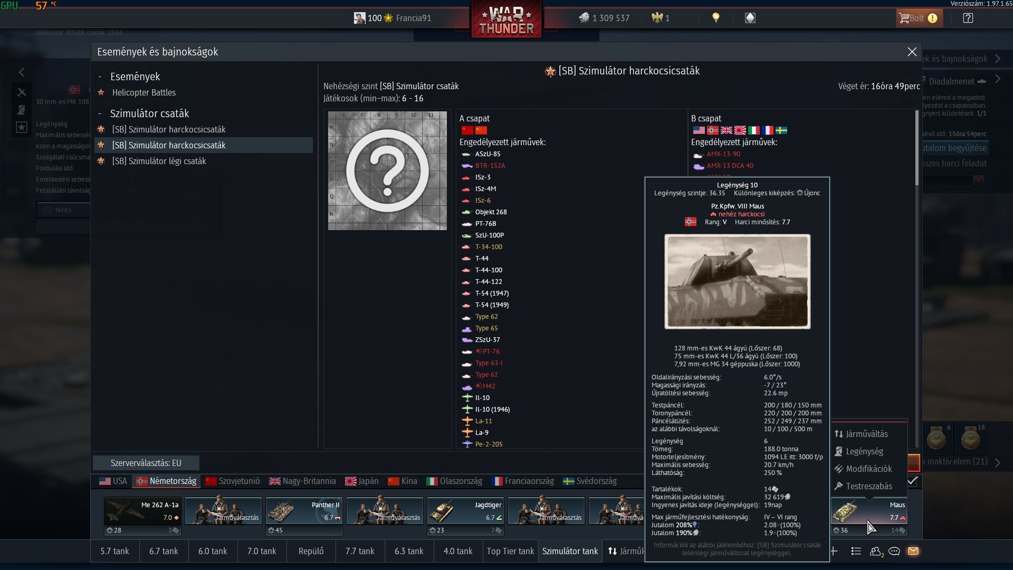Viewport: 1013px width, 570px height.
Task: Switch to the Kína nation tab
Action: point(402,481)
